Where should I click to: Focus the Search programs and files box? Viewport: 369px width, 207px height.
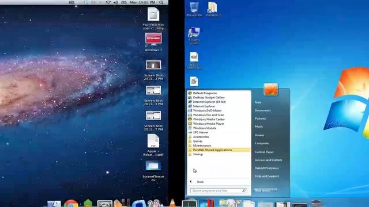[219, 191]
